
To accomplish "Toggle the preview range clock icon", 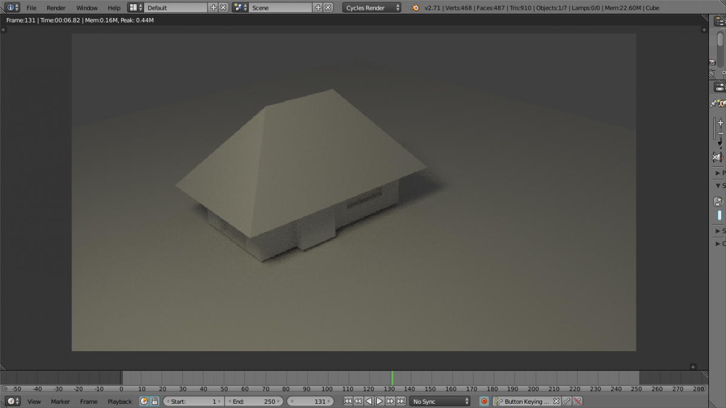I will [144, 401].
